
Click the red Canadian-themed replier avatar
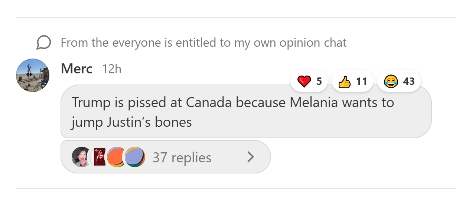(100, 157)
